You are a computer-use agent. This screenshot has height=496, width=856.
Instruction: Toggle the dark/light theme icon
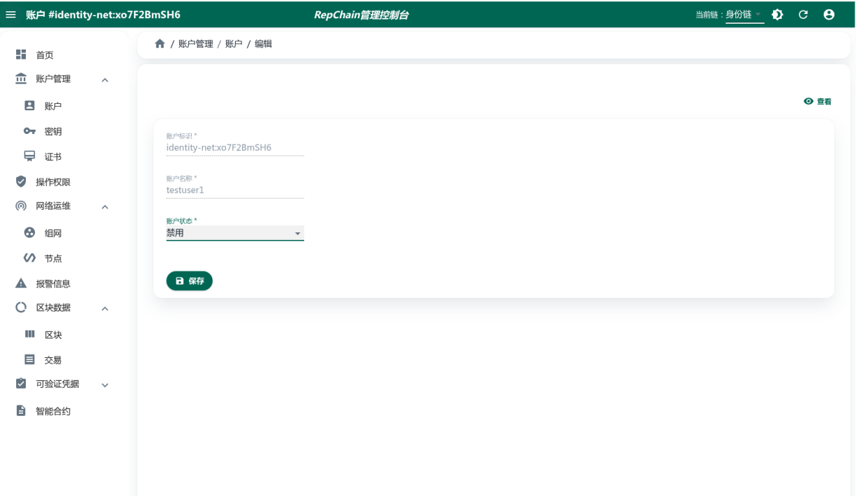click(777, 15)
